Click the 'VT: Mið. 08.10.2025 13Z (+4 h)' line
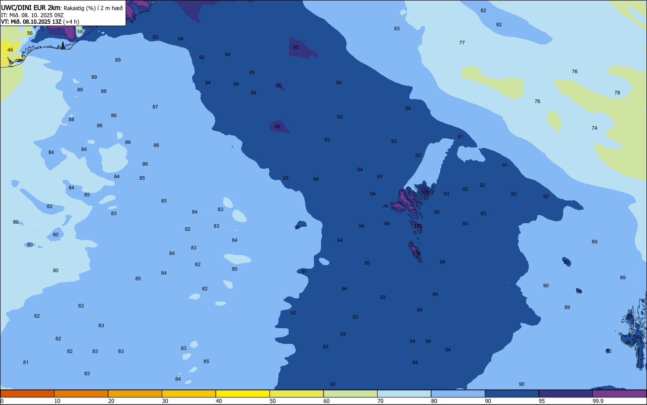 [x=40, y=22]
